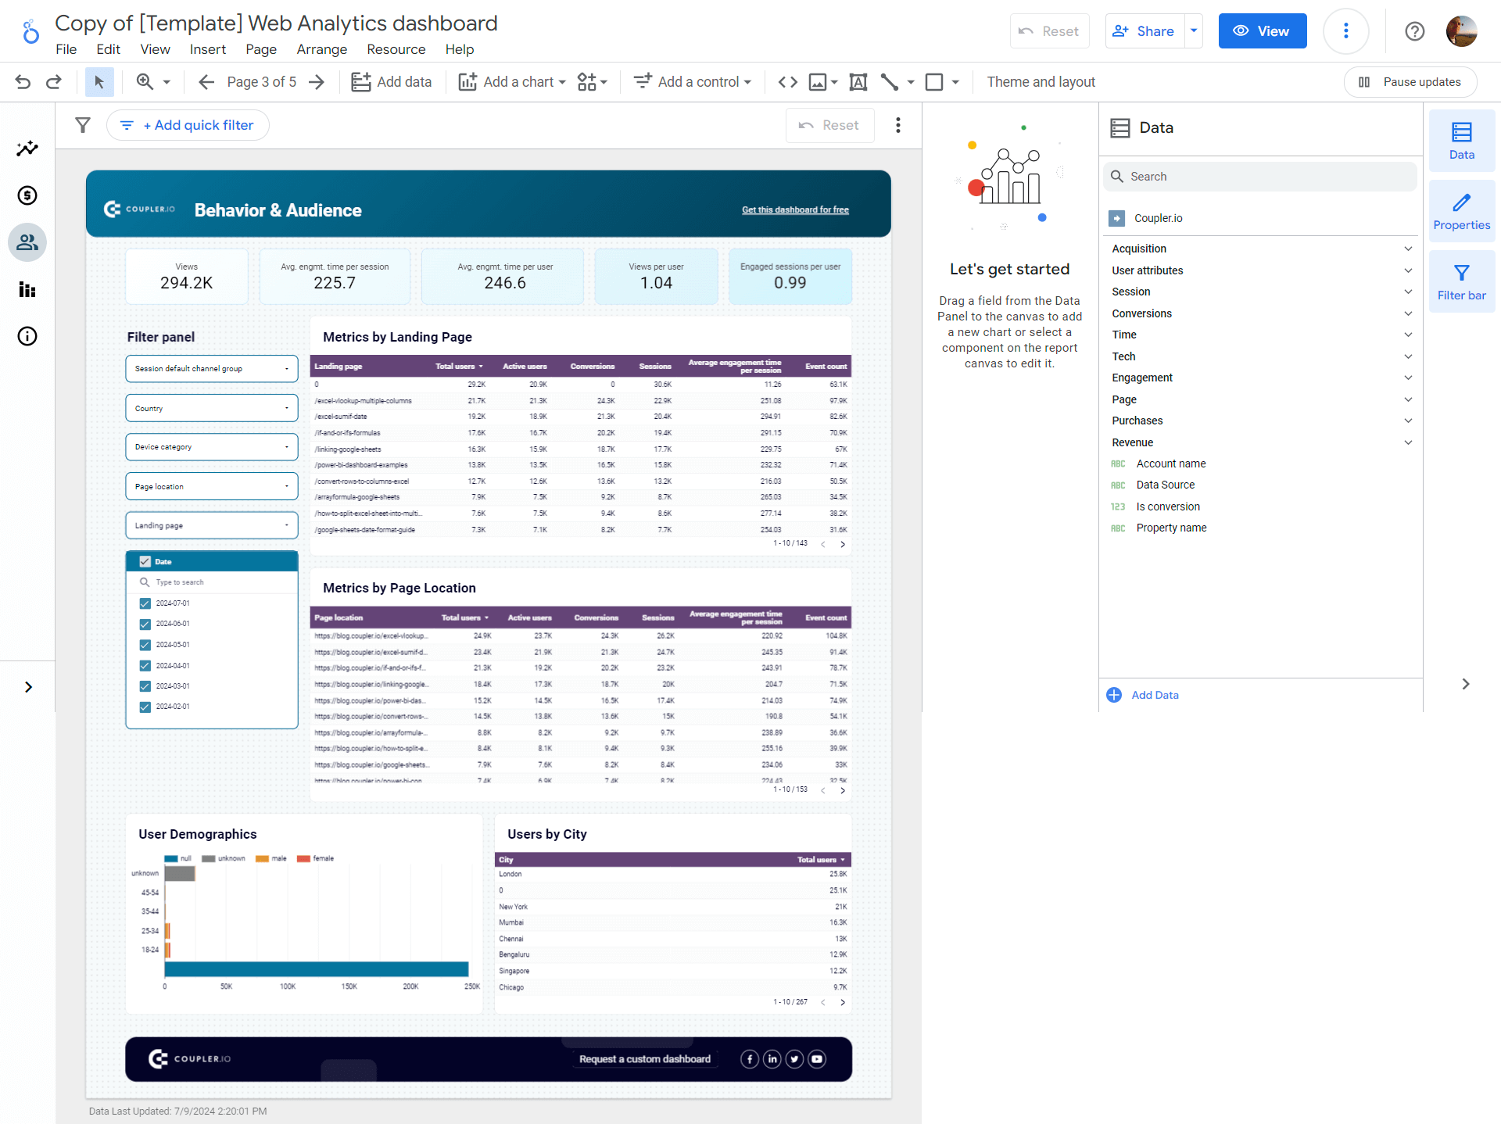Open the Properties panel tab

click(x=1462, y=211)
